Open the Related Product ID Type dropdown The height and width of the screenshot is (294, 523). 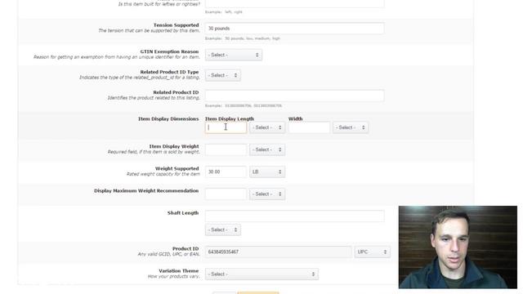[223, 75]
